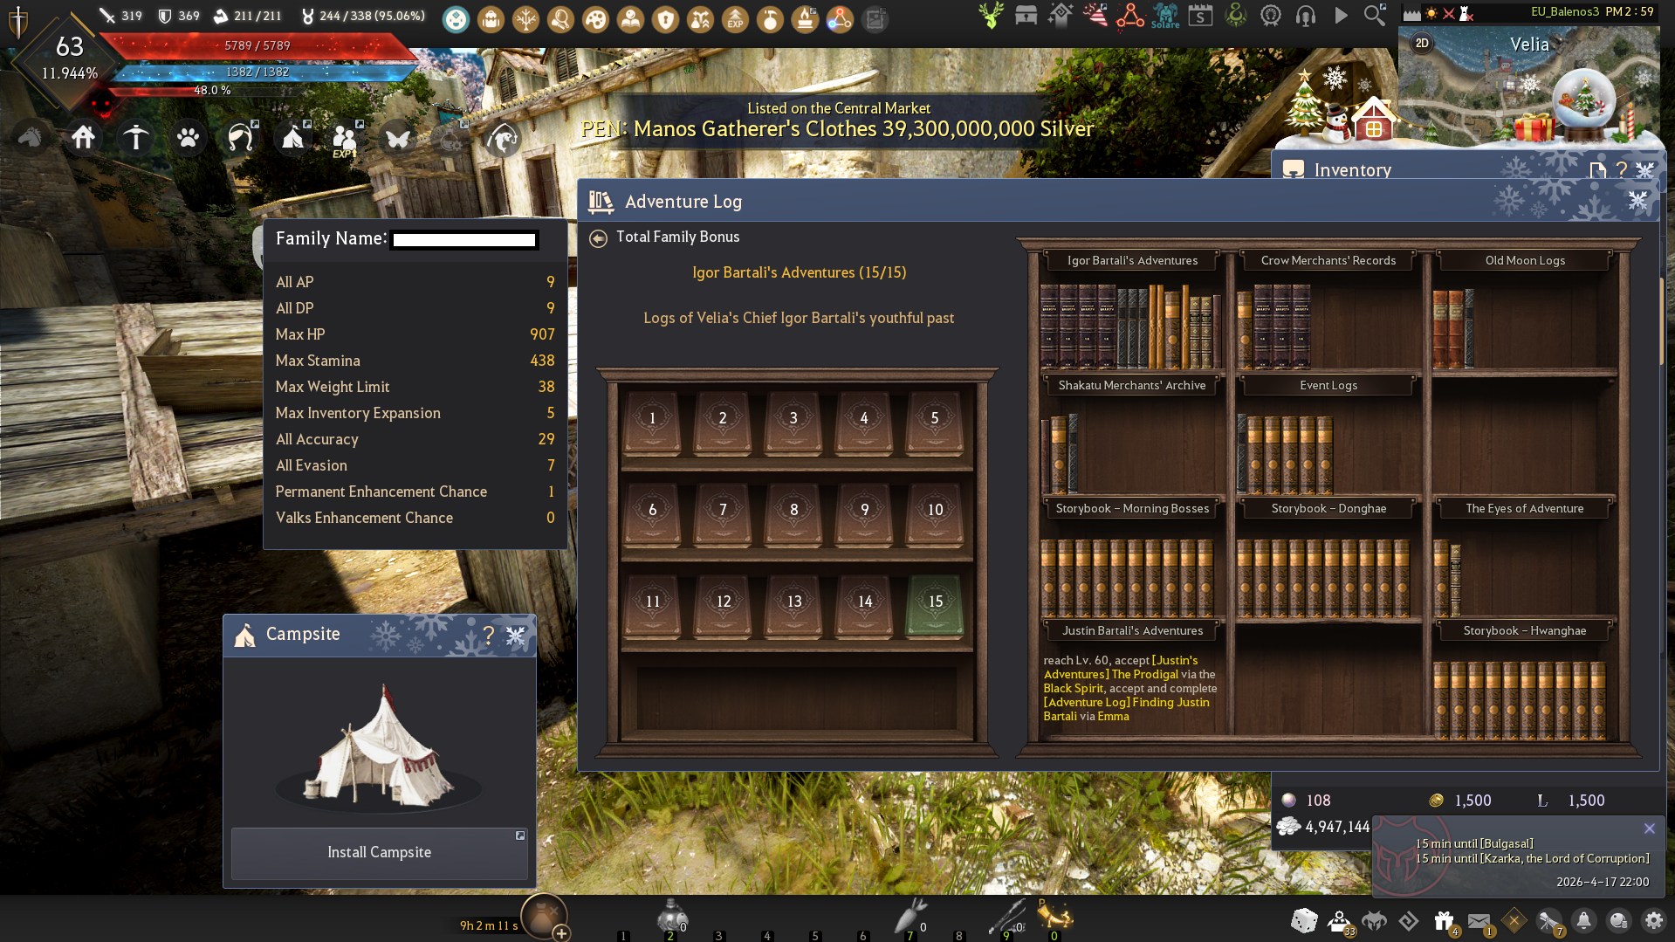Open the mail envelope icon

point(1479,920)
